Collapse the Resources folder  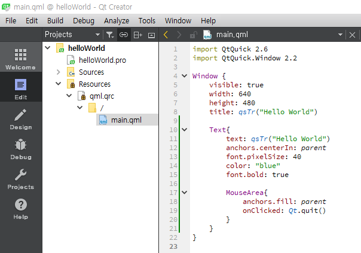pos(59,84)
